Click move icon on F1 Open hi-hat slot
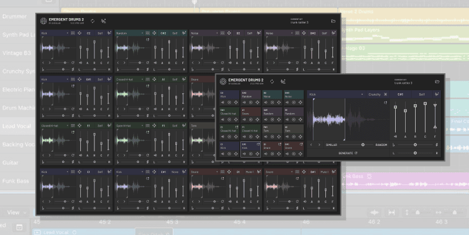Screen dimensions: 469x235 coord(154,125)
